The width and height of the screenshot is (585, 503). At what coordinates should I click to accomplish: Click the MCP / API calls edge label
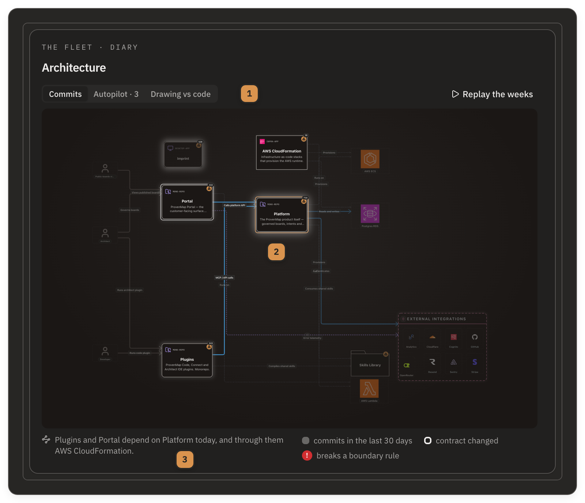[x=224, y=278]
